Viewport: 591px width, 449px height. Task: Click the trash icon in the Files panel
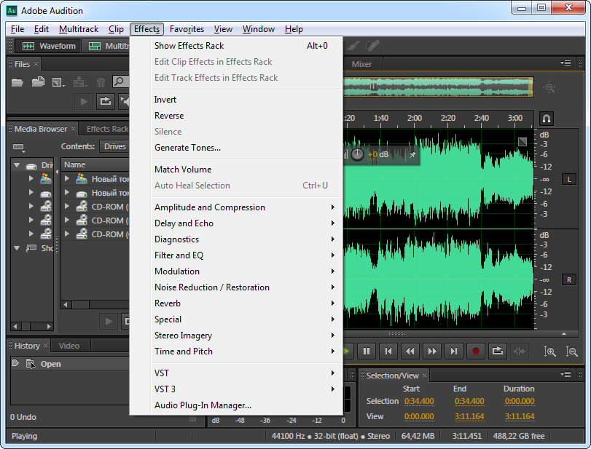100,82
